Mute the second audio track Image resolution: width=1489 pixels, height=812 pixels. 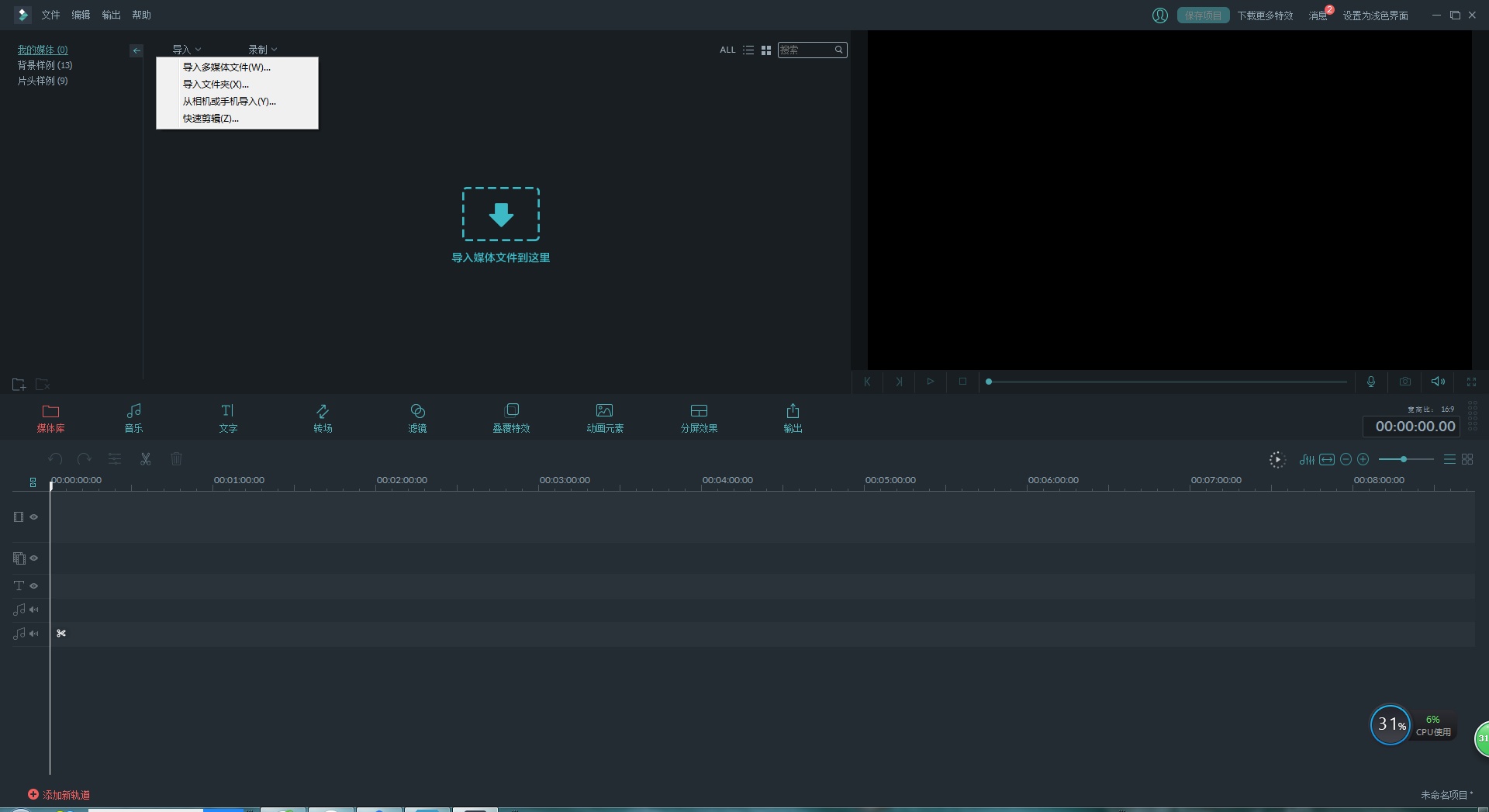34,634
